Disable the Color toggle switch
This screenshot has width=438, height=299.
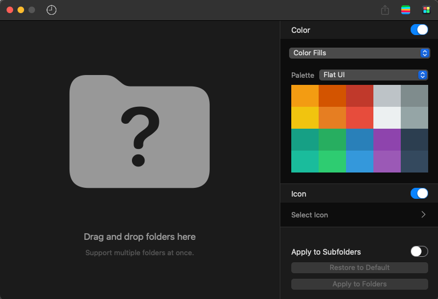(x=419, y=30)
